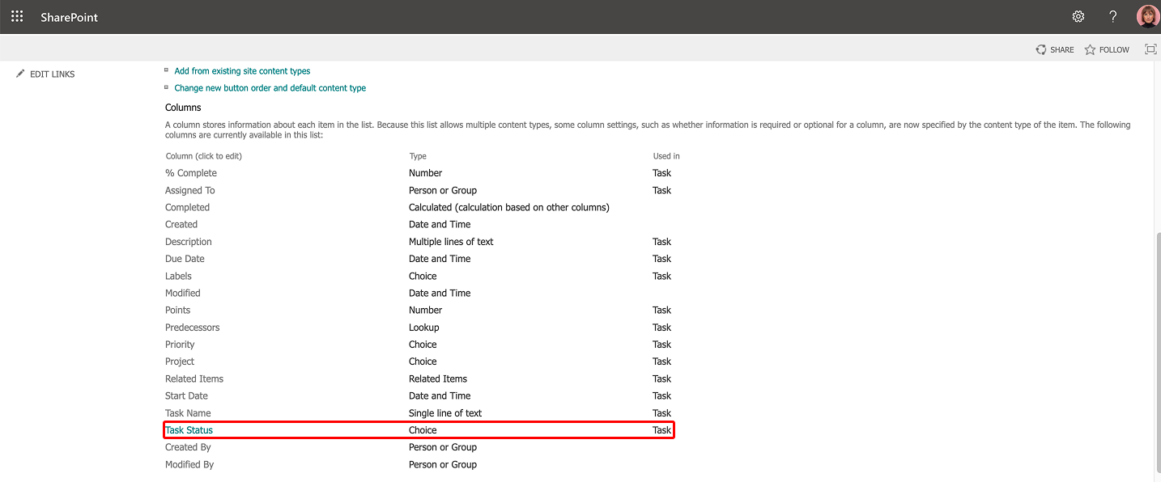Change new button order and default content type
This screenshot has height=482, width=1161.
tap(270, 88)
